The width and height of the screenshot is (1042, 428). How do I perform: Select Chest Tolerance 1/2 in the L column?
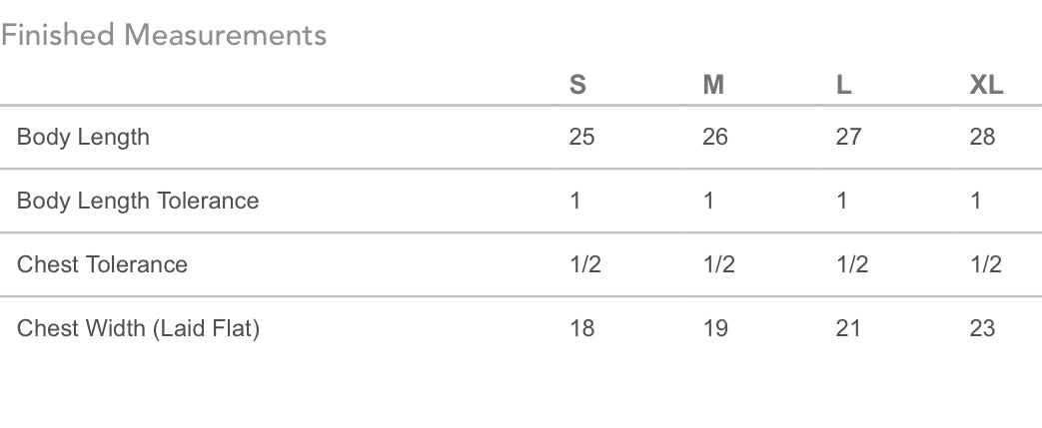coord(852,264)
